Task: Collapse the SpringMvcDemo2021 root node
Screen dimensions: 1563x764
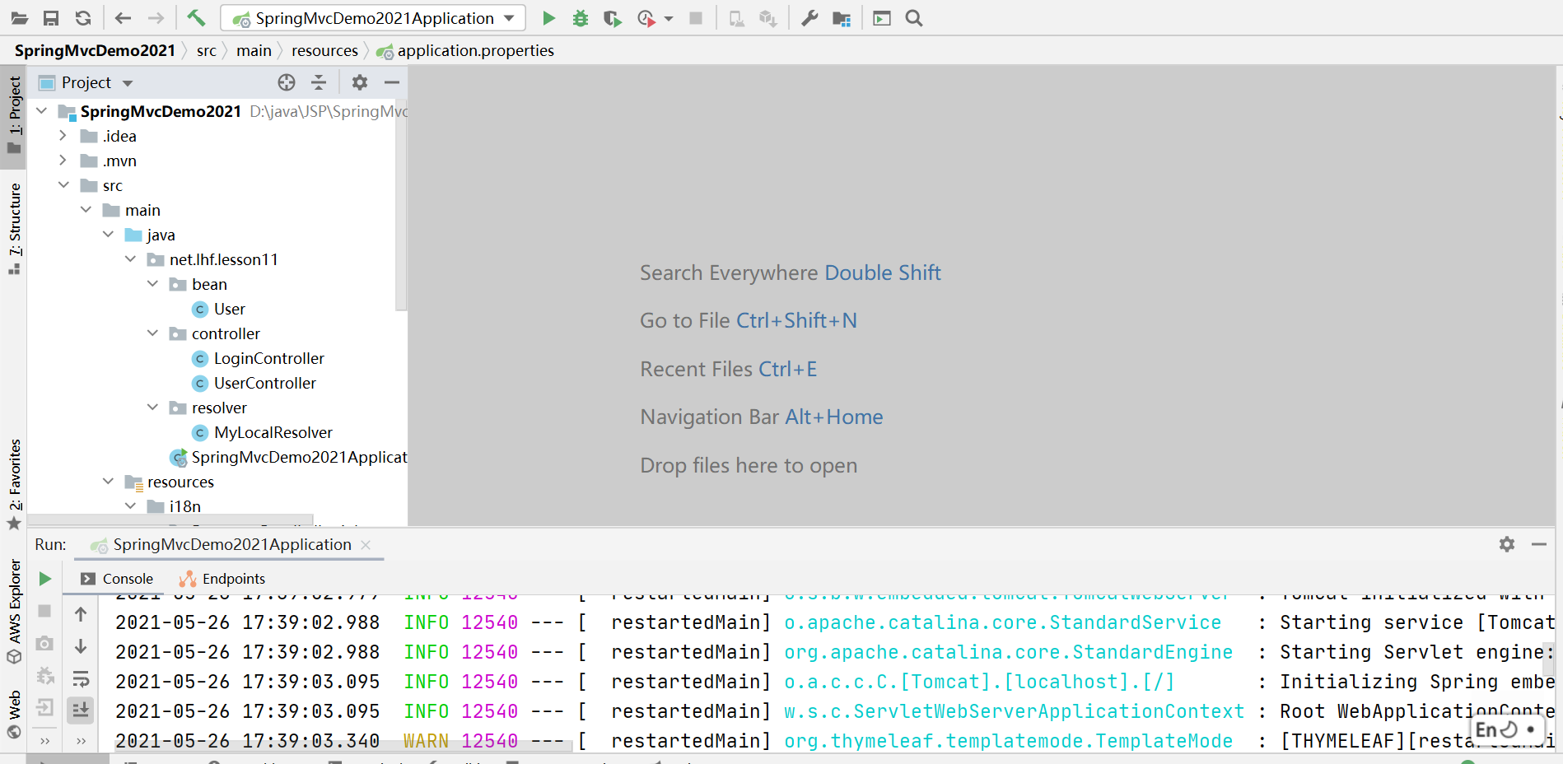Action: pos(41,110)
